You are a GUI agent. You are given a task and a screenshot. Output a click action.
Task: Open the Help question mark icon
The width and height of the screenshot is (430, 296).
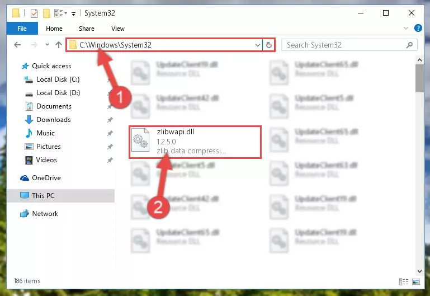click(x=418, y=28)
